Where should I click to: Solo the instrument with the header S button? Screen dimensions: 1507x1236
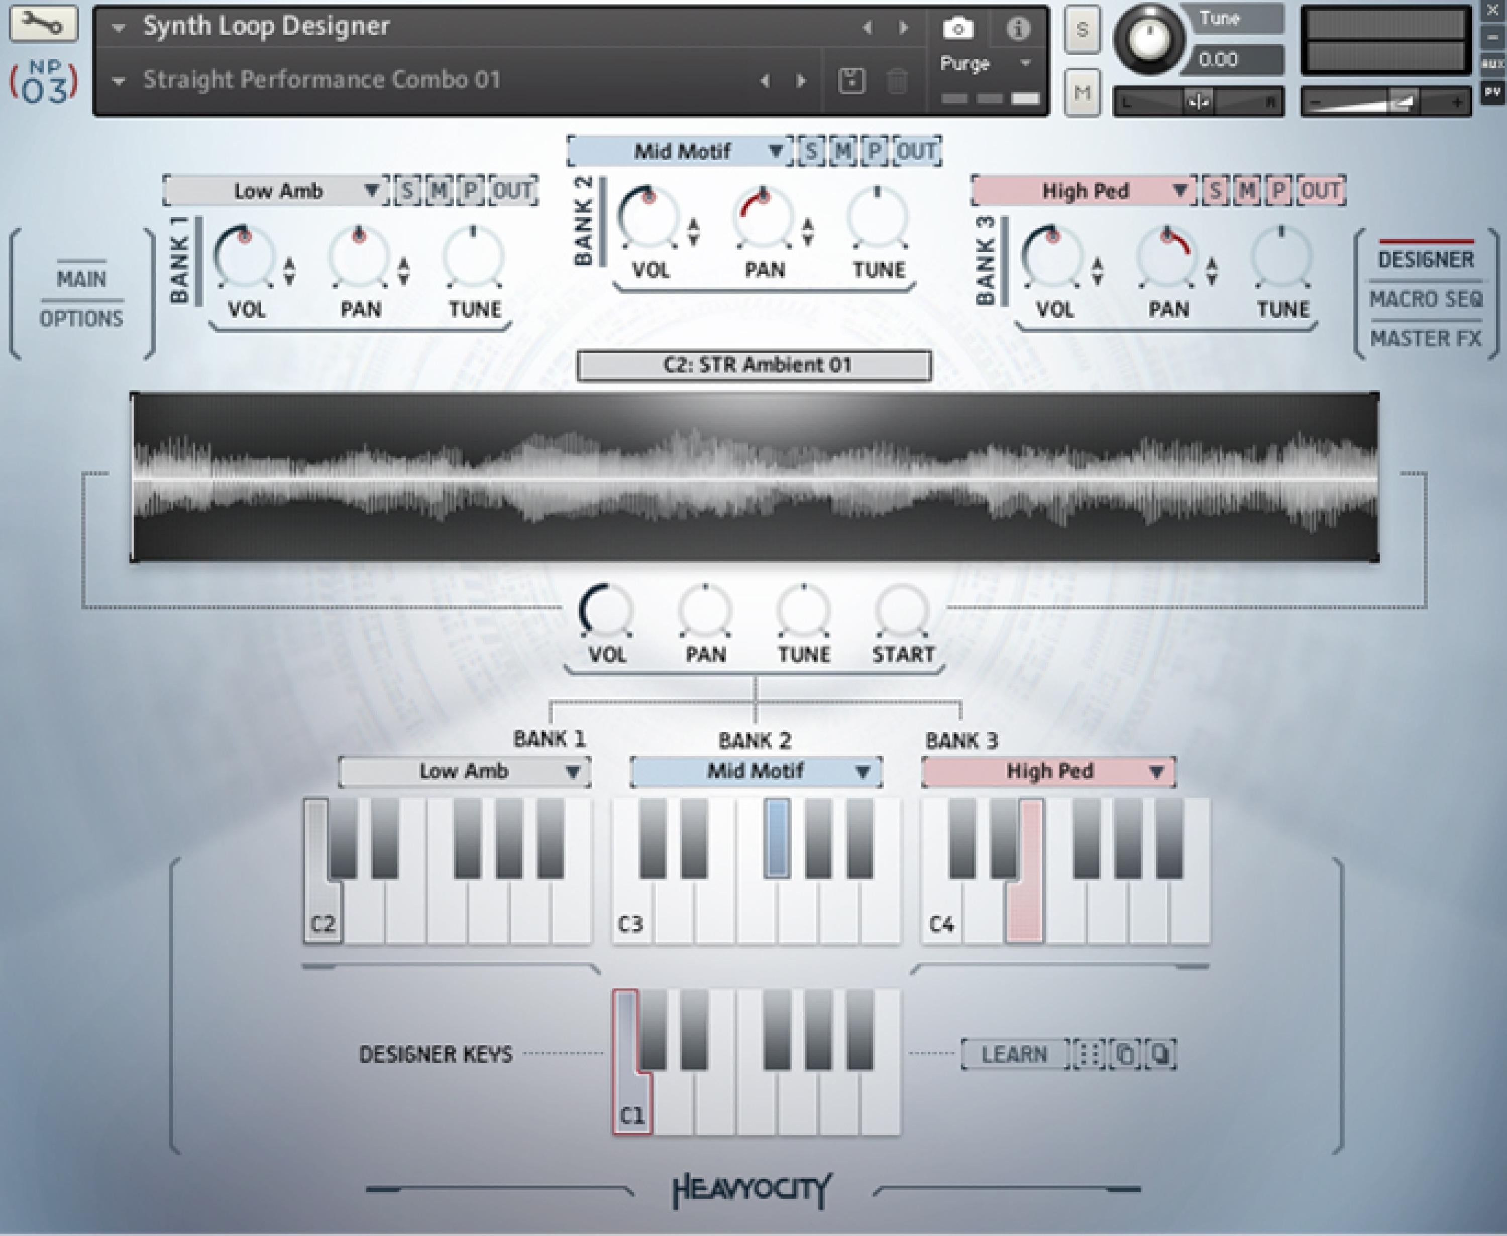pyautogui.click(x=1082, y=30)
